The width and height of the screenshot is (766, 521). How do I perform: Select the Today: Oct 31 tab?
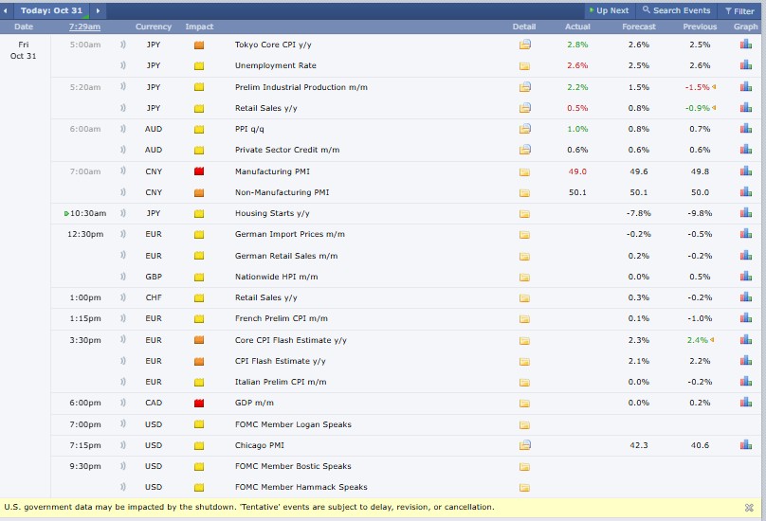click(53, 10)
